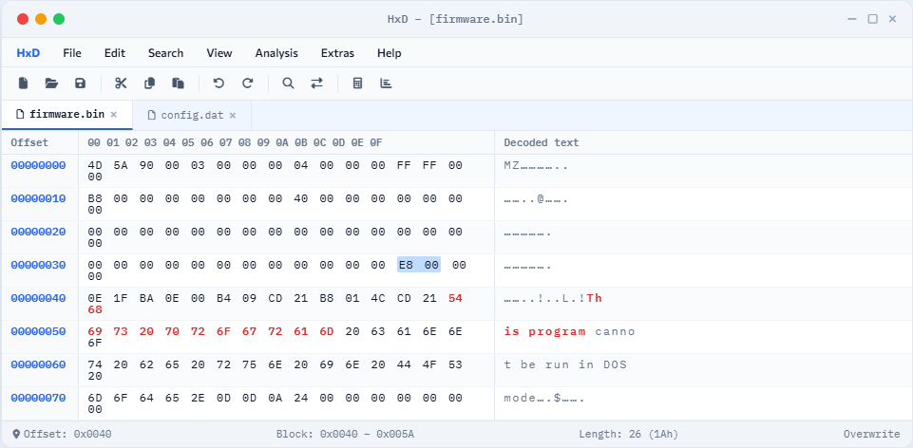Screen dimensions: 913x448
Task: Open the Help menu
Action: click(x=389, y=53)
